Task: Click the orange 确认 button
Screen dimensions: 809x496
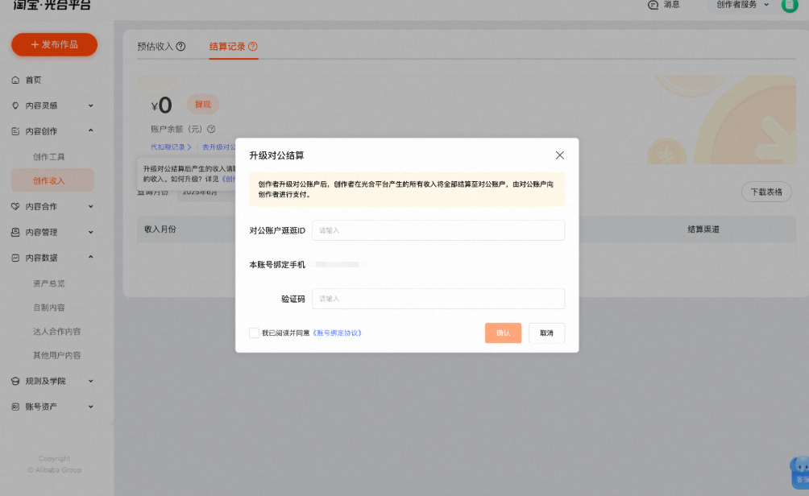Action: point(503,333)
